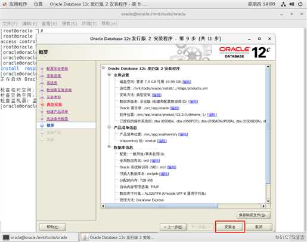Open the terminal's 搜索(S) menu
The width and height of the screenshot is (307, 242).
[69, 23]
